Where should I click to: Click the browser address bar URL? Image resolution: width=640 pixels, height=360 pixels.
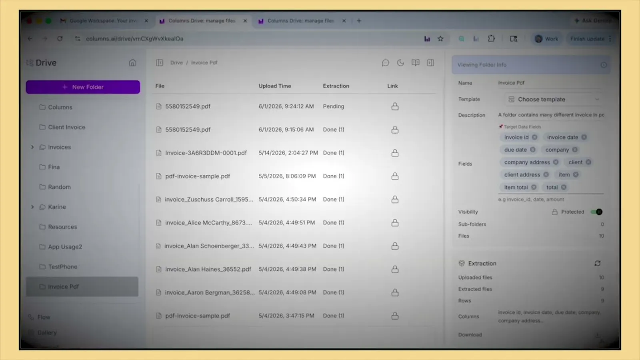pos(134,39)
